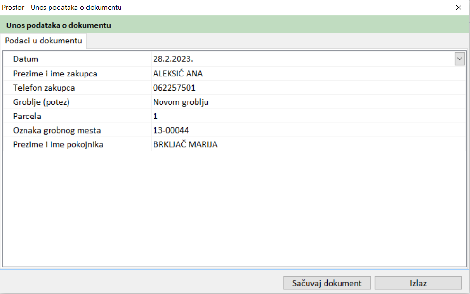Select the Prezime i ime zakupca label
Image resolution: width=470 pixels, height=294 pixels.
click(x=55, y=74)
